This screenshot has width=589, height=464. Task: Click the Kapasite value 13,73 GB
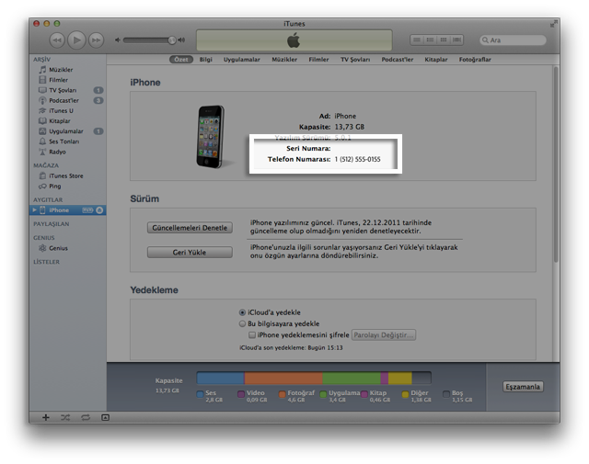tap(350, 127)
